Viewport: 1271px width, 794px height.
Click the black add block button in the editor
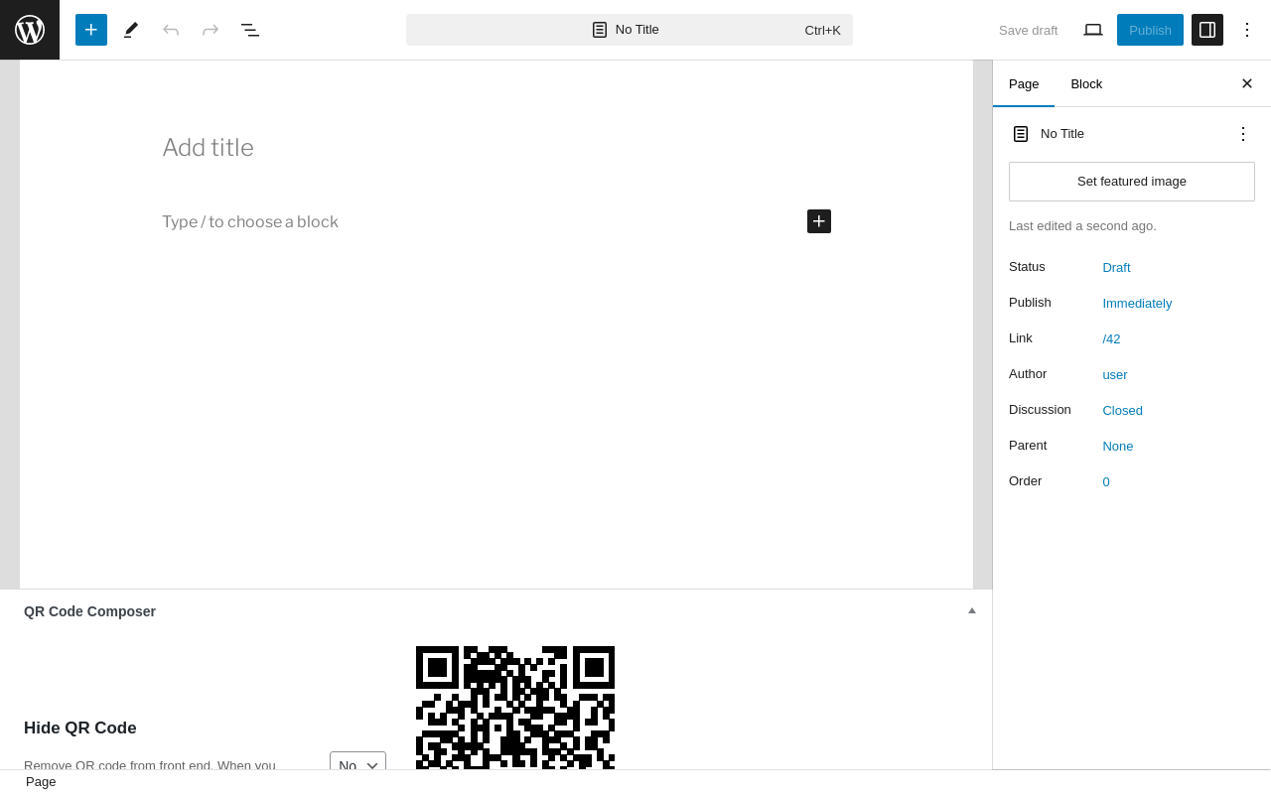point(819,221)
